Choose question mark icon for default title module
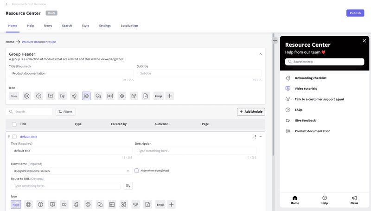The height and width of the screenshot is (211, 371). pyautogui.click(x=40, y=205)
